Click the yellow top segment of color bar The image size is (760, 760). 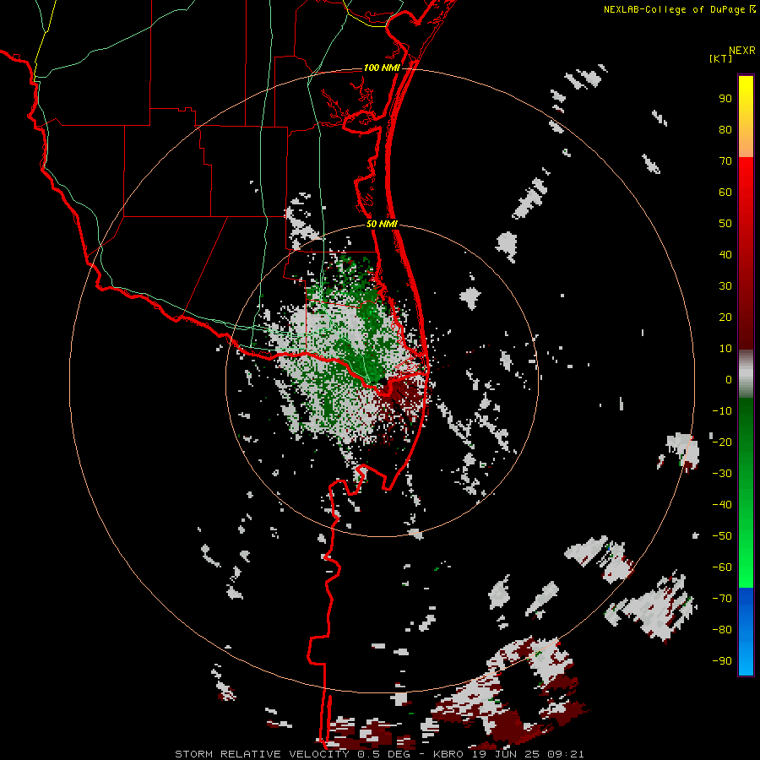tap(746, 117)
